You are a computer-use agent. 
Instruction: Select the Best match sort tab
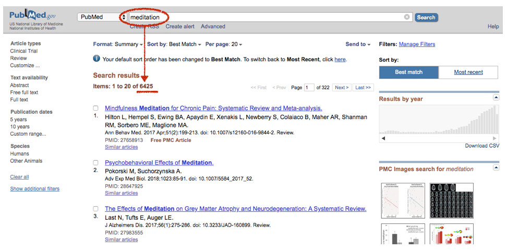[408, 72]
